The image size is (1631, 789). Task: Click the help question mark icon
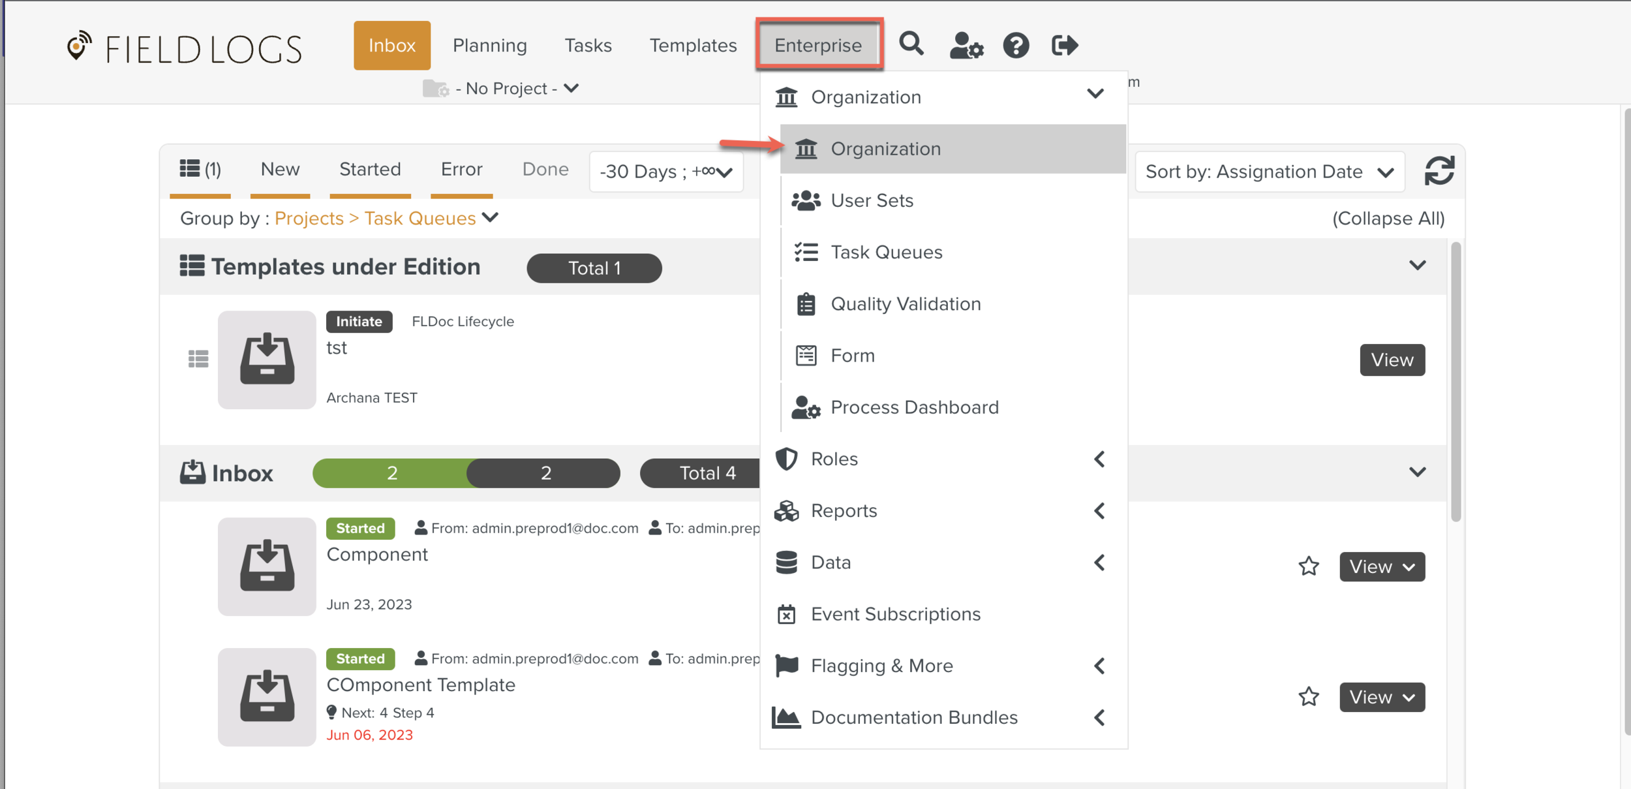pyautogui.click(x=1016, y=46)
